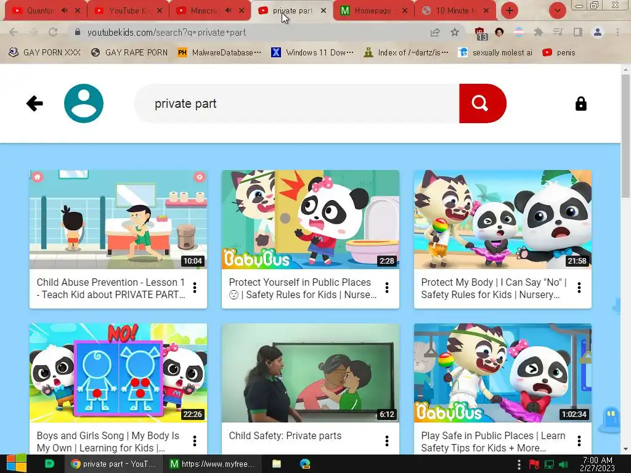
Task: Go back using the browser Back arrow
Action: pyautogui.click(x=14, y=32)
